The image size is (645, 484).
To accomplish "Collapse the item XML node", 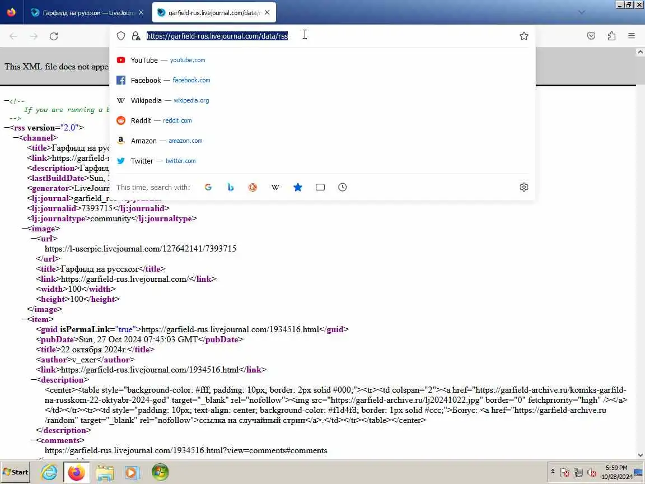I will coord(24,319).
